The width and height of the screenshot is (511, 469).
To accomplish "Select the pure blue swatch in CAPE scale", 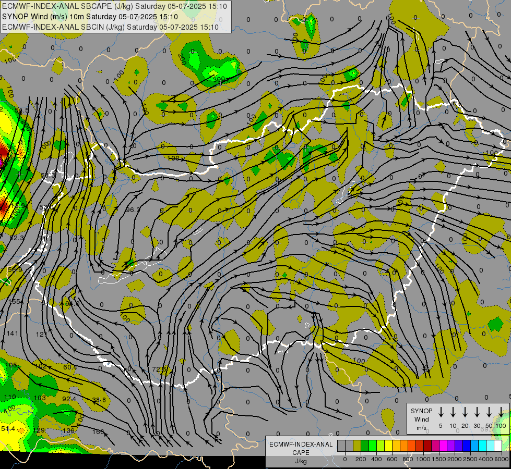I will (x=467, y=446).
